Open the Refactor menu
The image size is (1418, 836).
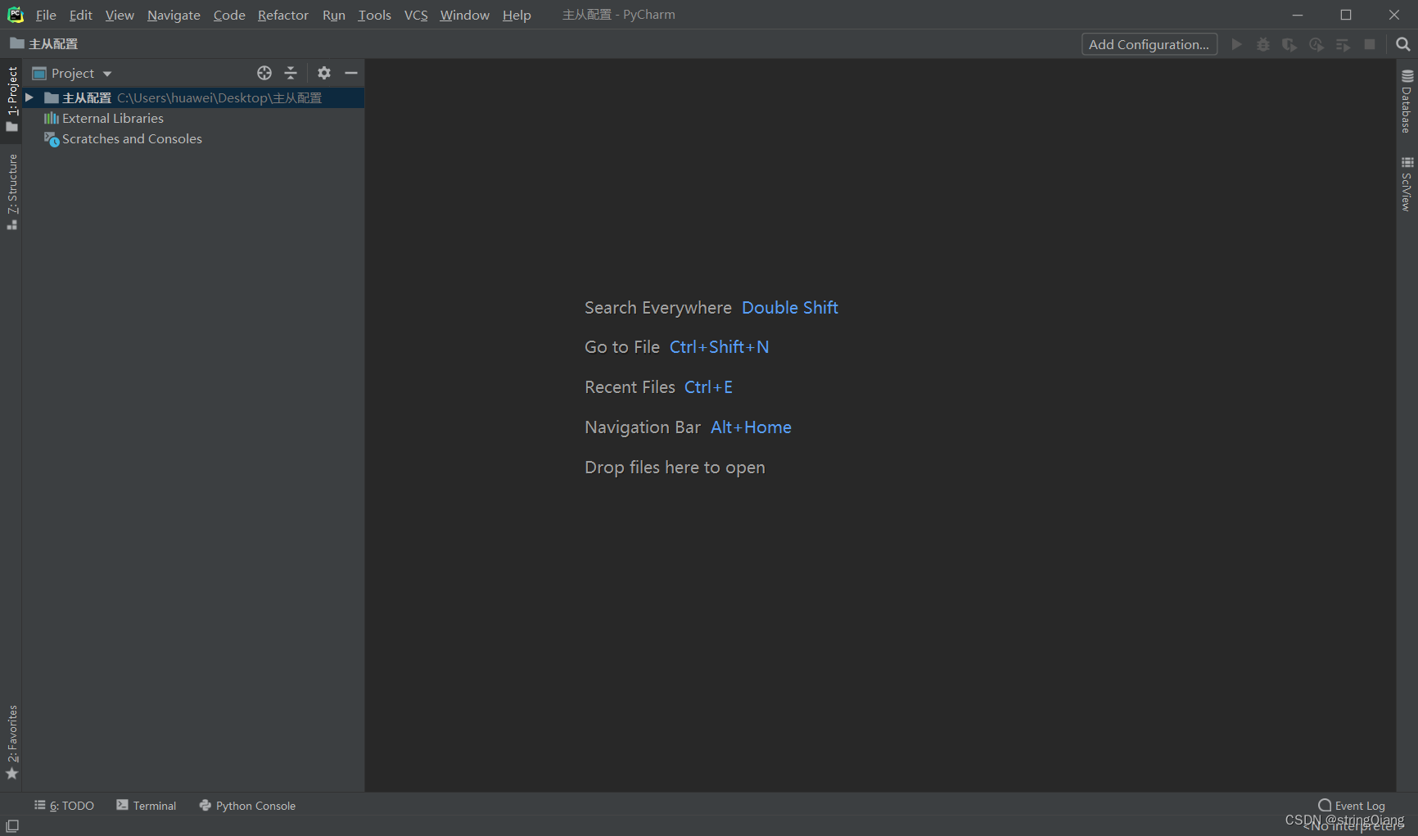tap(283, 15)
